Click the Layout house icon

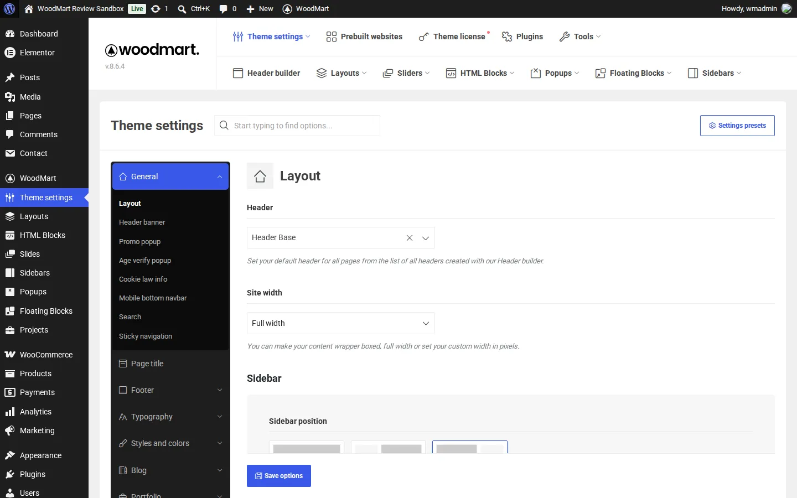[260, 176]
